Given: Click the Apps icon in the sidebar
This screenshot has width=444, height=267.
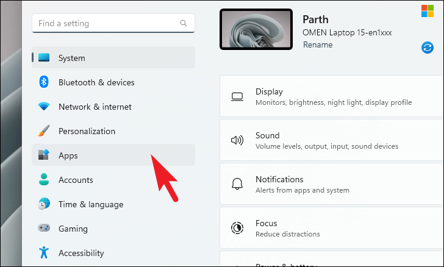Looking at the screenshot, I should click(x=44, y=155).
